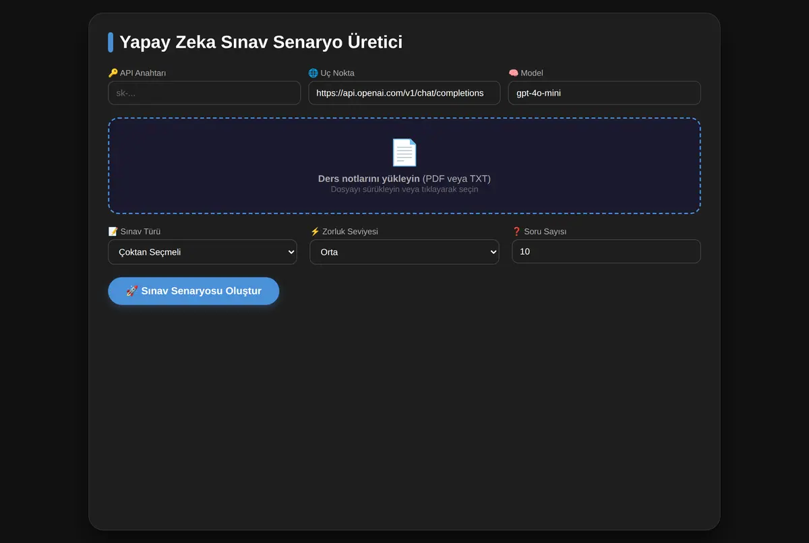The height and width of the screenshot is (543, 809).
Task: Click the API Anahtarı input field
Action: coord(204,93)
